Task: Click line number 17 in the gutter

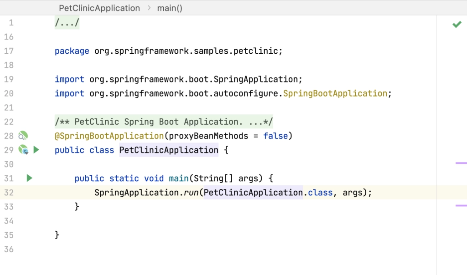Action: tap(9, 51)
